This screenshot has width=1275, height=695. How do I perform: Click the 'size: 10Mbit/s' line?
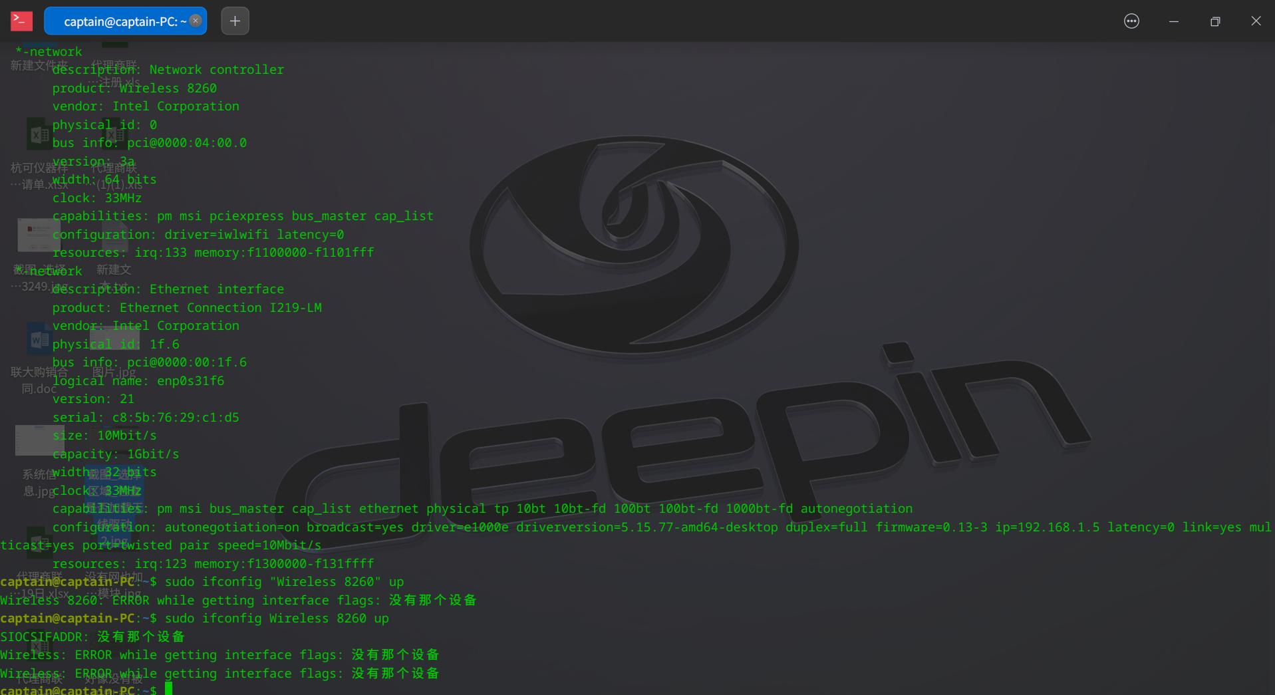pyautogui.click(x=104, y=436)
